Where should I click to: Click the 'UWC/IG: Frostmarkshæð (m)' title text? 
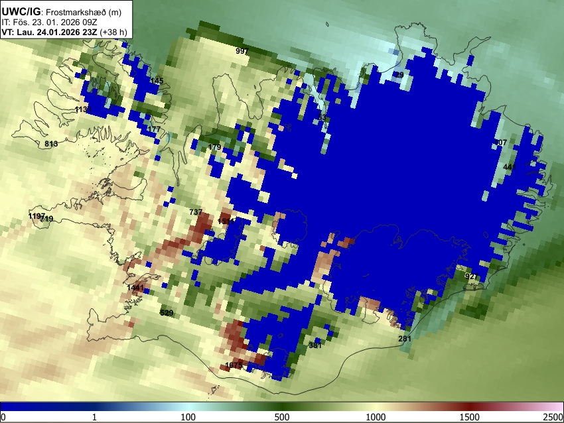pos(62,12)
